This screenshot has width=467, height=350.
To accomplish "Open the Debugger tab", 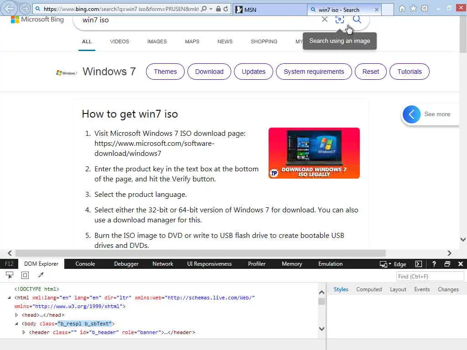I will click(126, 264).
